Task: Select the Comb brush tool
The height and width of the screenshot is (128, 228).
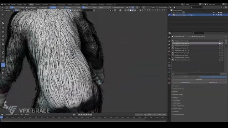Action: (x=3, y=23)
